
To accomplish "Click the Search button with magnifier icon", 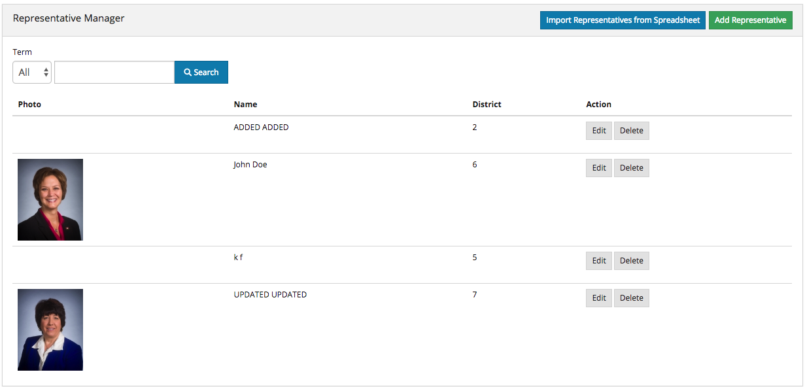I will click(201, 72).
